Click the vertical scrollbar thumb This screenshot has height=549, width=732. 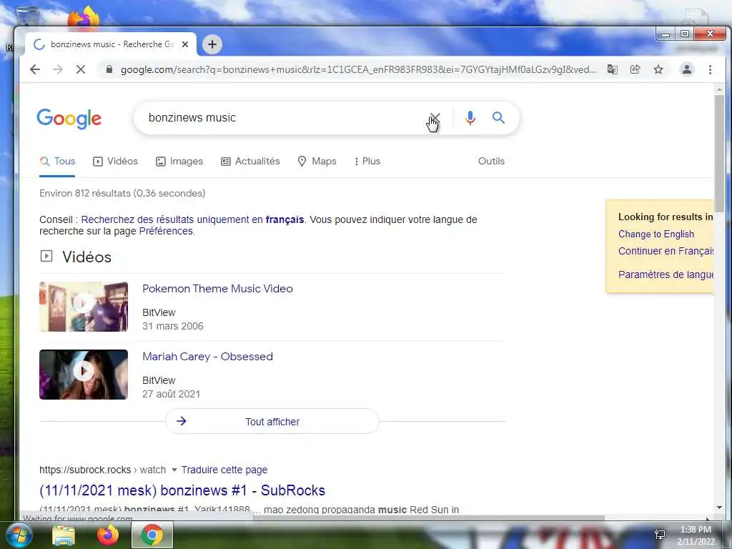(719, 153)
